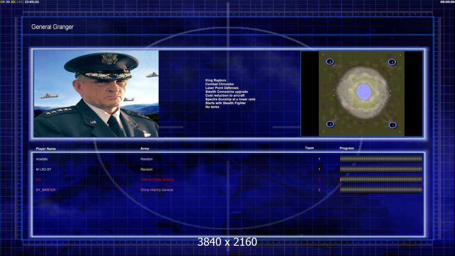The image size is (455, 256).
Task: Click mostafa's 'Random' army cell
Action: point(146,159)
